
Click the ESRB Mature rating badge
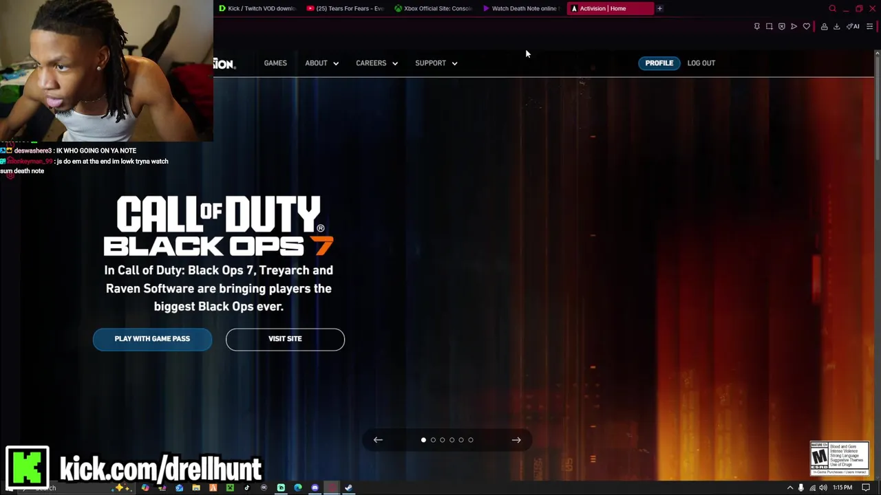pos(840,458)
